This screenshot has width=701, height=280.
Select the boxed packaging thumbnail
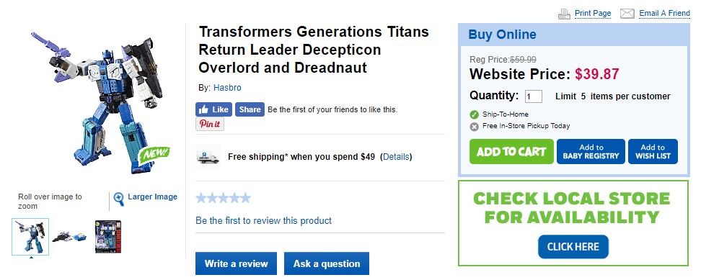click(107, 236)
